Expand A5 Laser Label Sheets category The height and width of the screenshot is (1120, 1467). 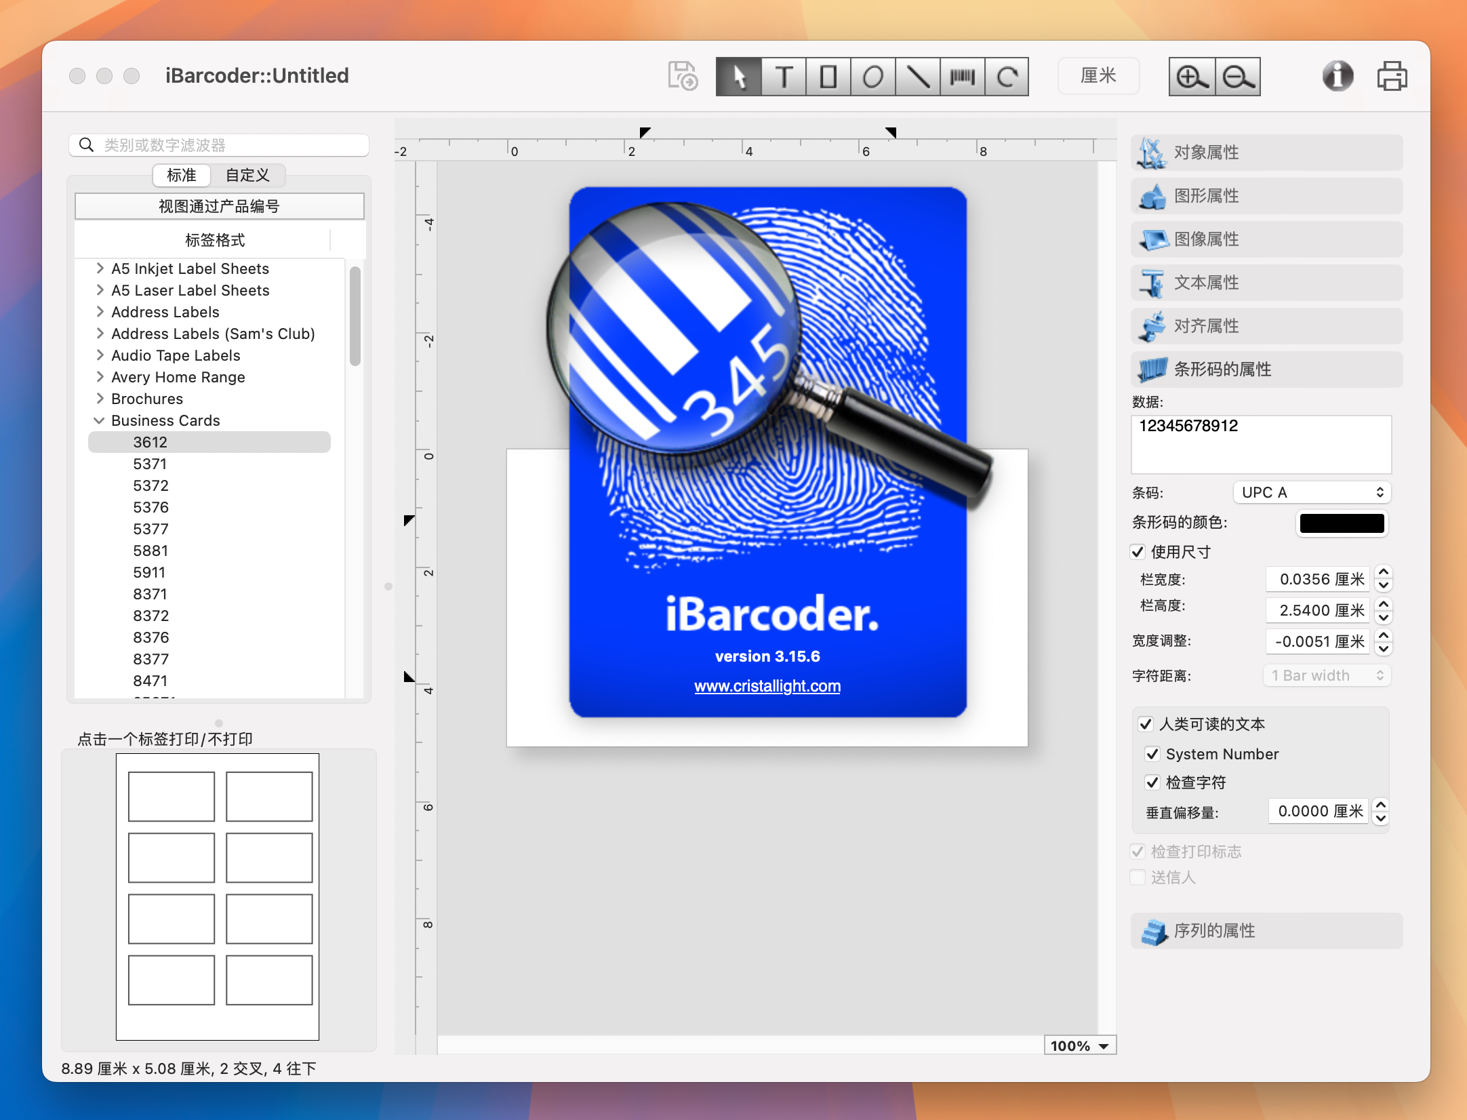click(x=100, y=290)
